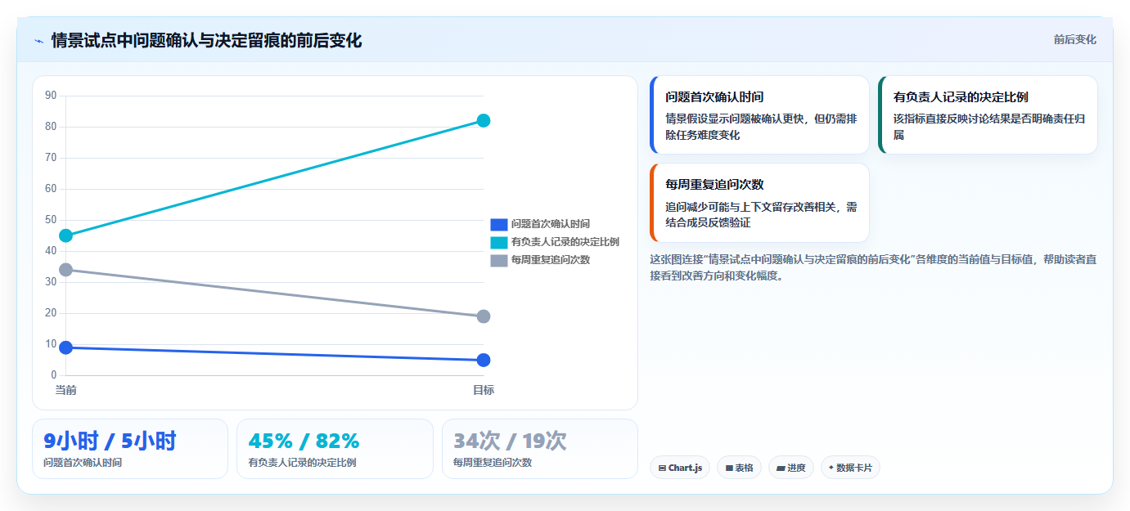Click description starting 该指标直接反映讨论结果
Screen dimensions: 1130x511
(989, 127)
